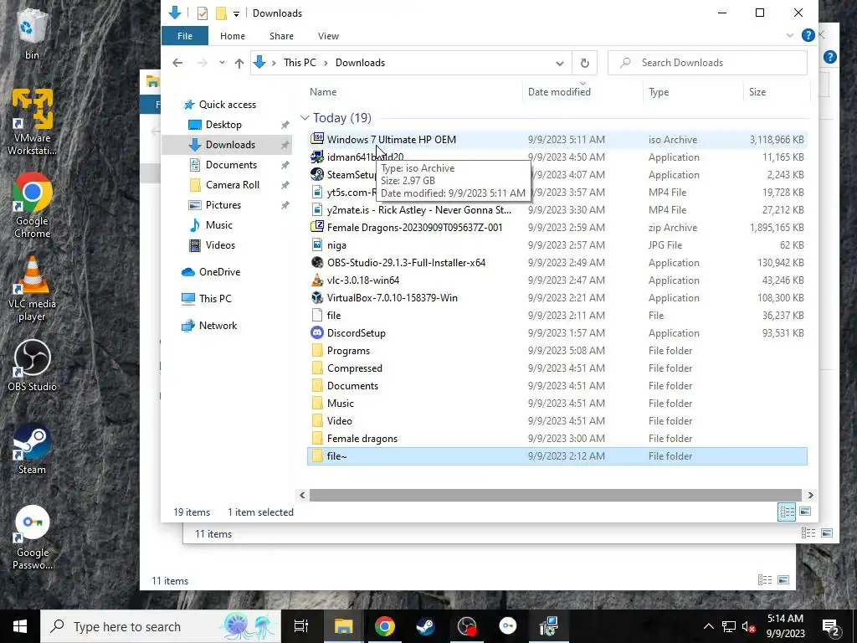Switch to the Home ribbon tab
857x643 pixels.
tap(233, 36)
